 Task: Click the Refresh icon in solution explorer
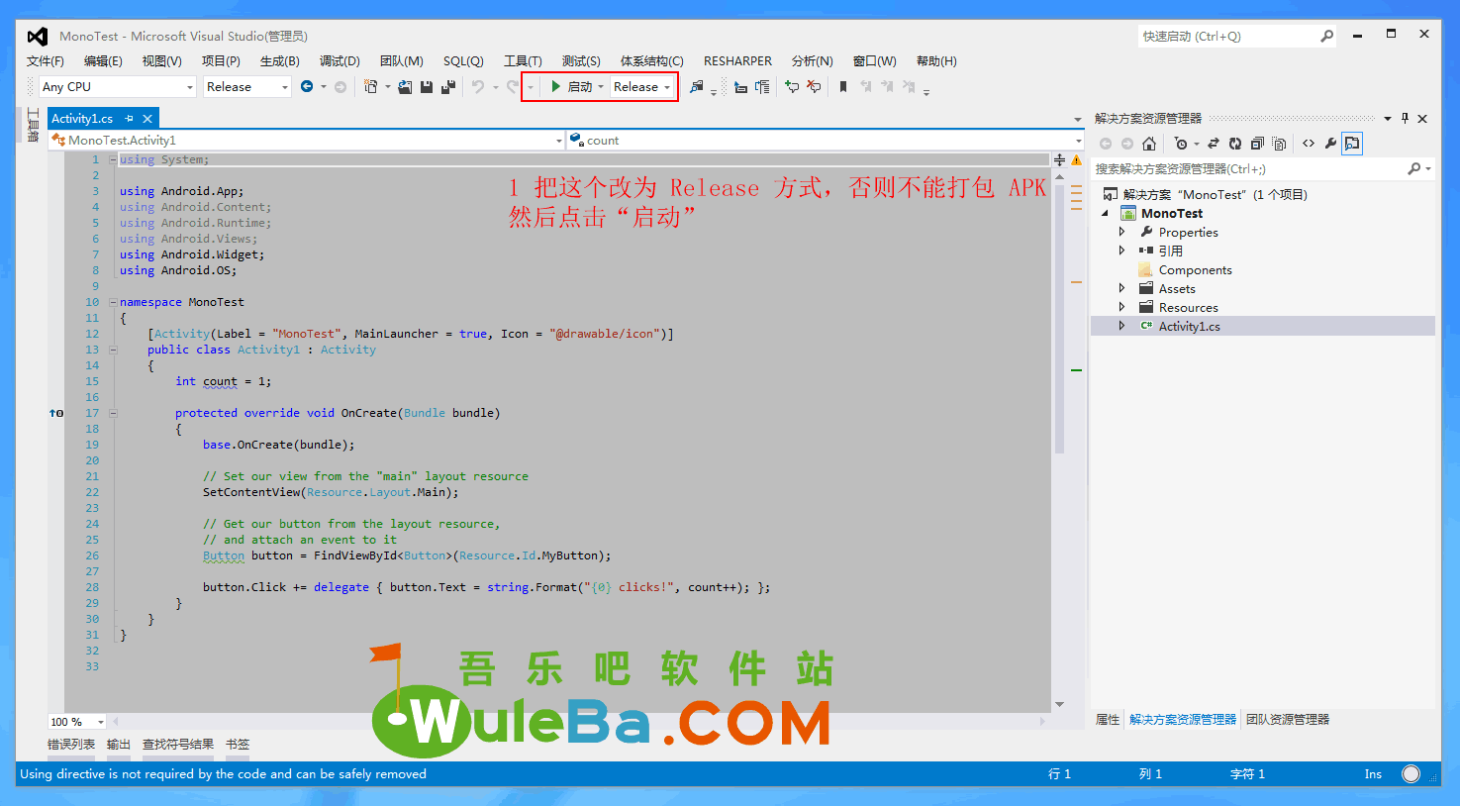click(x=1235, y=144)
